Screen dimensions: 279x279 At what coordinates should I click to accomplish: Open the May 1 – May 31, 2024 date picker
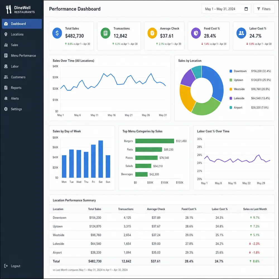[226, 9]
